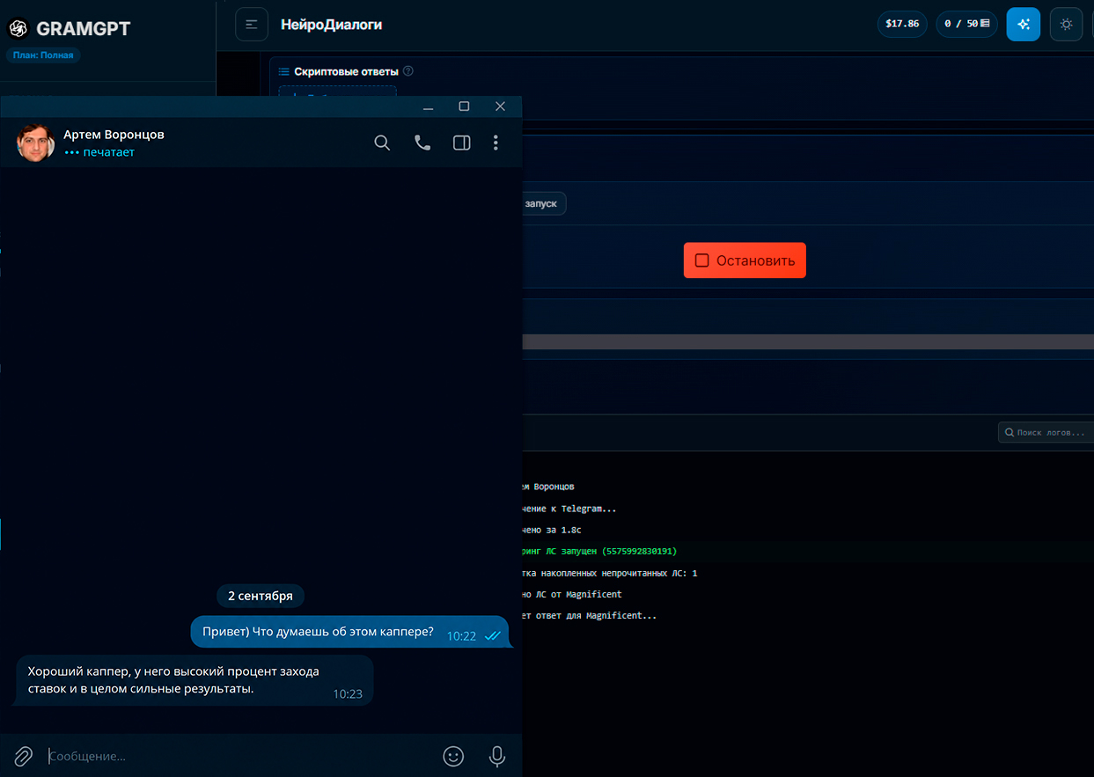Click the Скриптовые ответы section header
The width and height of the screenshot is (1094, 777).
click(346, 71)
